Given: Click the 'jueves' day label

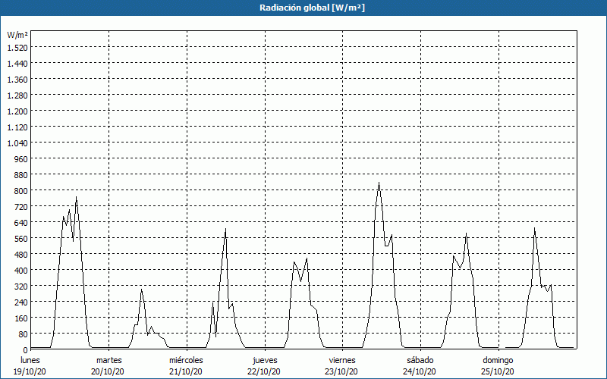Looking at the screenshot, I should [x=265, y=360].
